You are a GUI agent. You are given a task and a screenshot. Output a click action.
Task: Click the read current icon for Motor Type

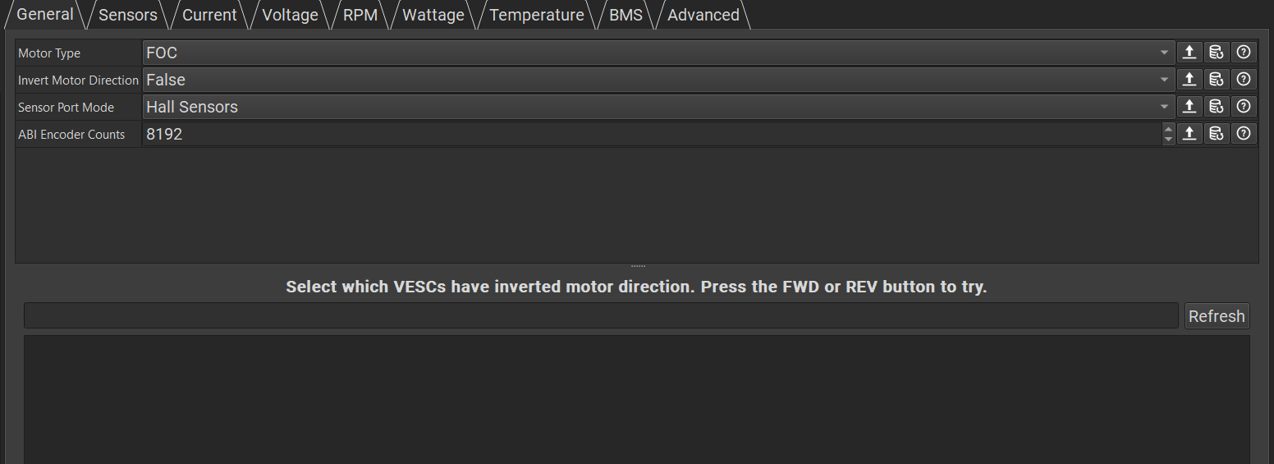click(x=1189, y=53)
